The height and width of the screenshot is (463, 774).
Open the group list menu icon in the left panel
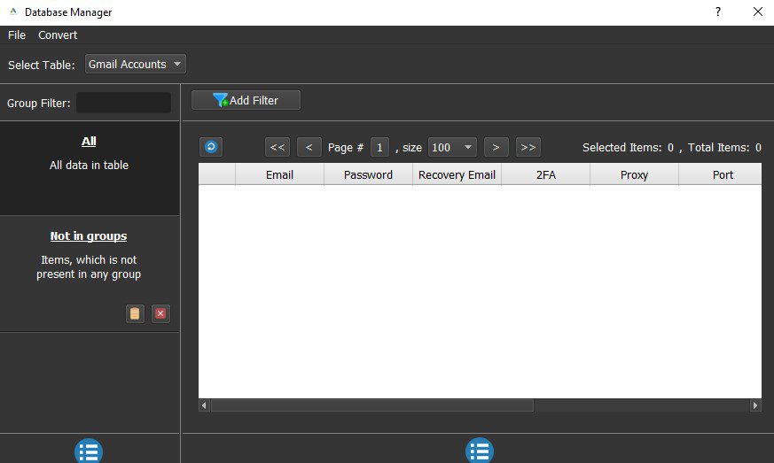(89, 451)
